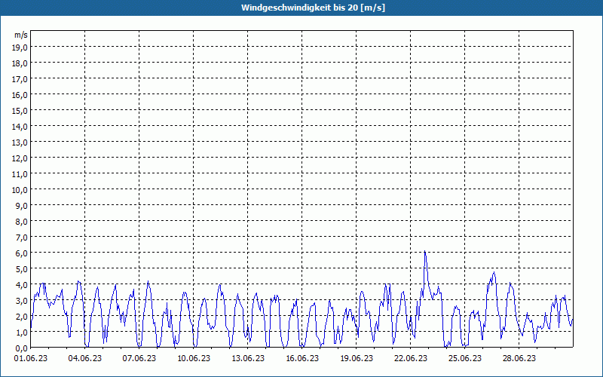The width and height of the screenshot is (603, 377).
Task: Select the 15,0 y-axis label
Action: 20,110
